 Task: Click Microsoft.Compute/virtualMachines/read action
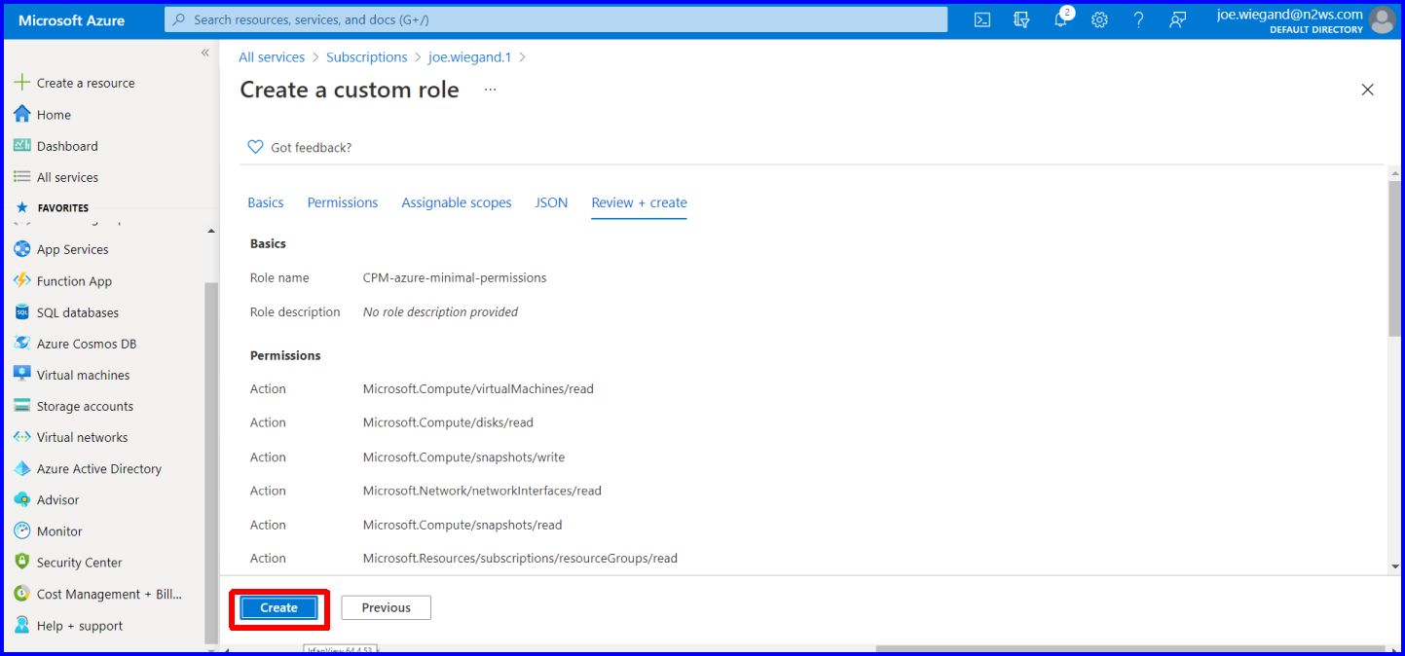pyautogui.click(x=478, y=388)
